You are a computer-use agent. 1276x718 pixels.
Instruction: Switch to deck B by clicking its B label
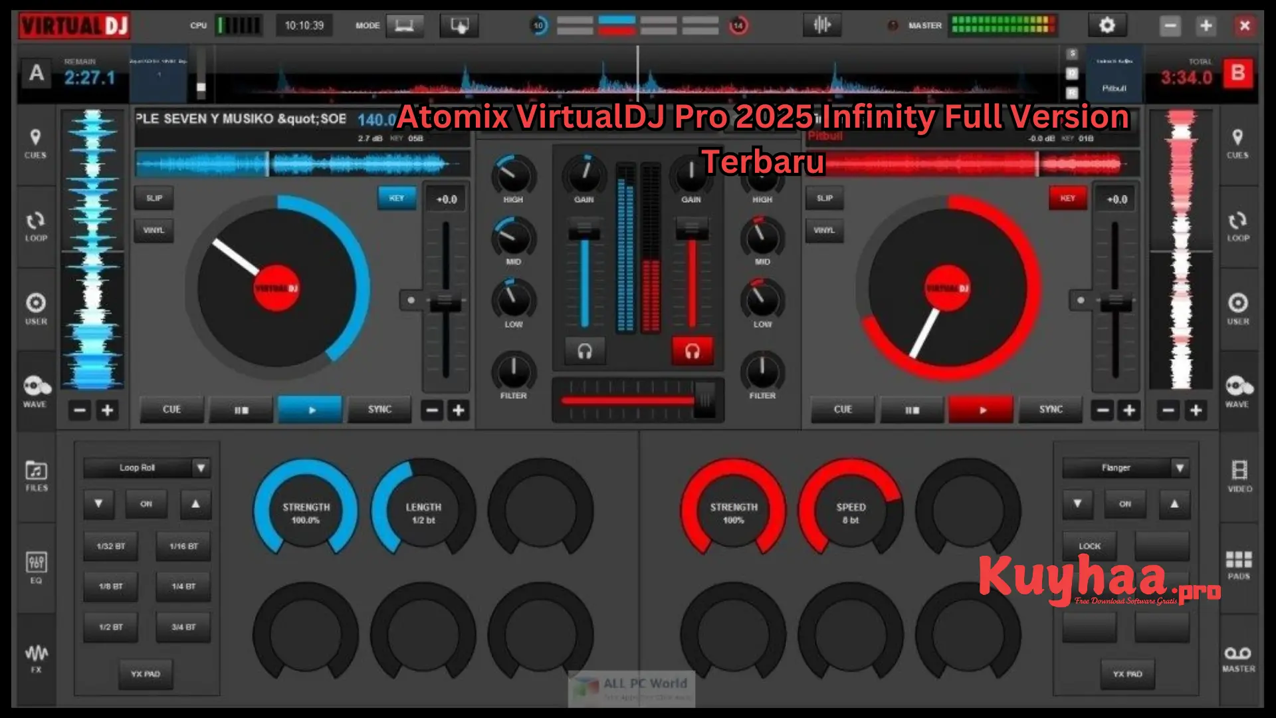(1237, 74)
